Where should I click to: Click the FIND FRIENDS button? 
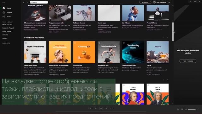(188, 61)
